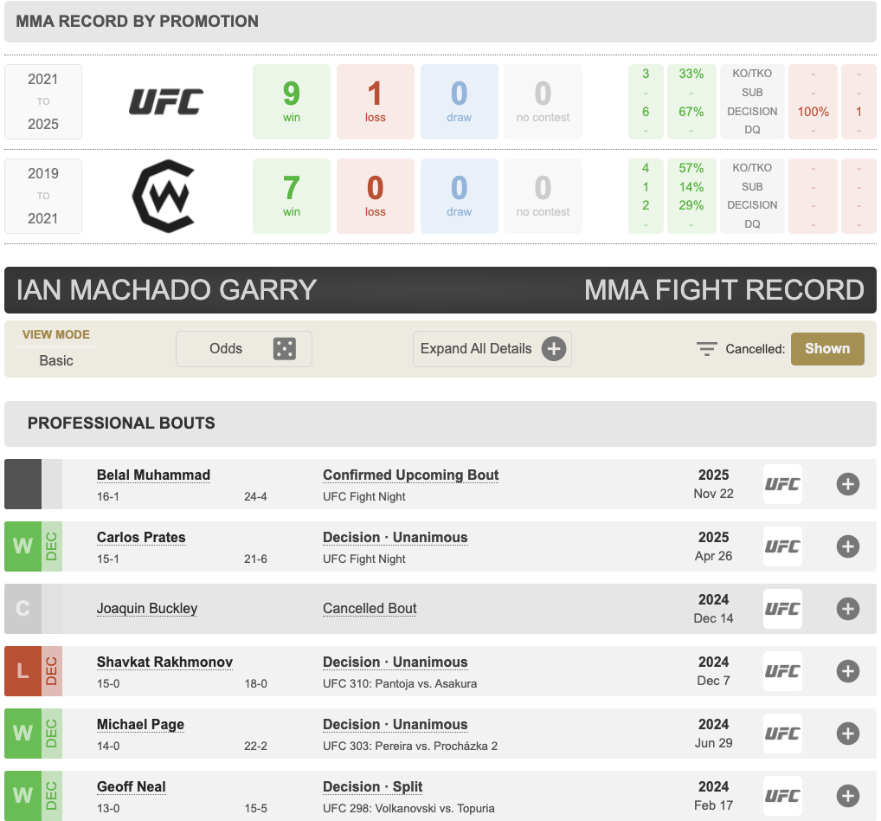Toggle the Odds display
The height and width of the screenshot is (821, 881).
coord(243,349)
